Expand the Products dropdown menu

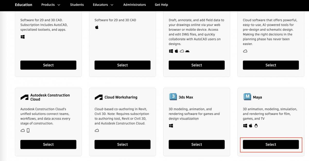[x=51, y=5]
